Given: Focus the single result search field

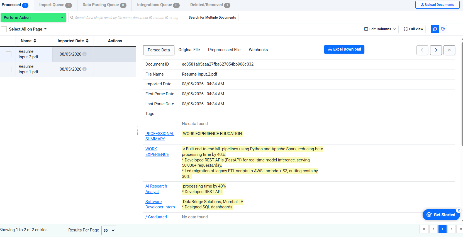Looking at the screenshot, I should [126, 18].
